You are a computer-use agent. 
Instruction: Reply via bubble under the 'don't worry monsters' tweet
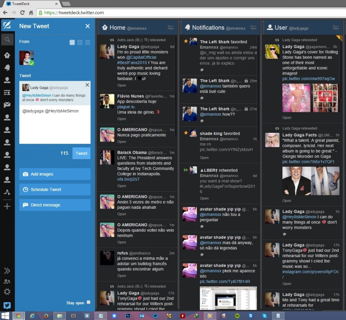pos(284,235)
